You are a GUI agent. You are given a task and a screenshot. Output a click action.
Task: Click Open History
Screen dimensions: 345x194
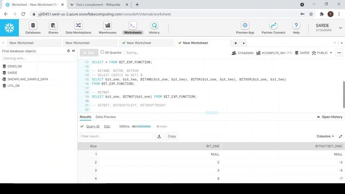click(329, 117)
